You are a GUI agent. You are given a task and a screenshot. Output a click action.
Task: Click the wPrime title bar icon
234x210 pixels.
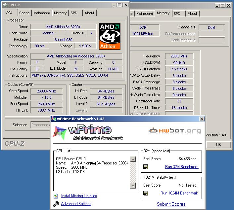click(54, 119)
